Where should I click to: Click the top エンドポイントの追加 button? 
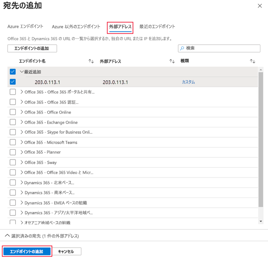pyautogui.click(x=32, y=48)
